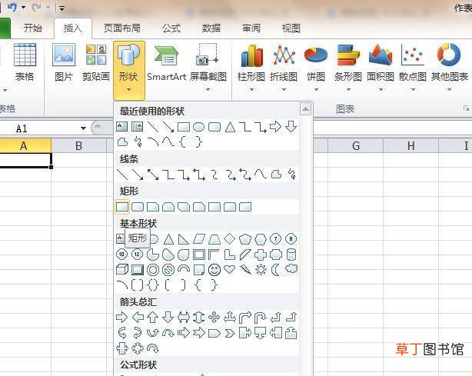This screenshot has height=376, width=472.
Task: Select column G header
Action: point(356,146)
